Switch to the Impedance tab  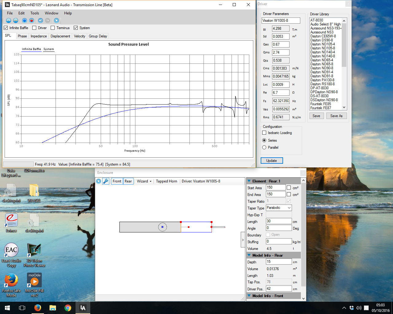39,36
